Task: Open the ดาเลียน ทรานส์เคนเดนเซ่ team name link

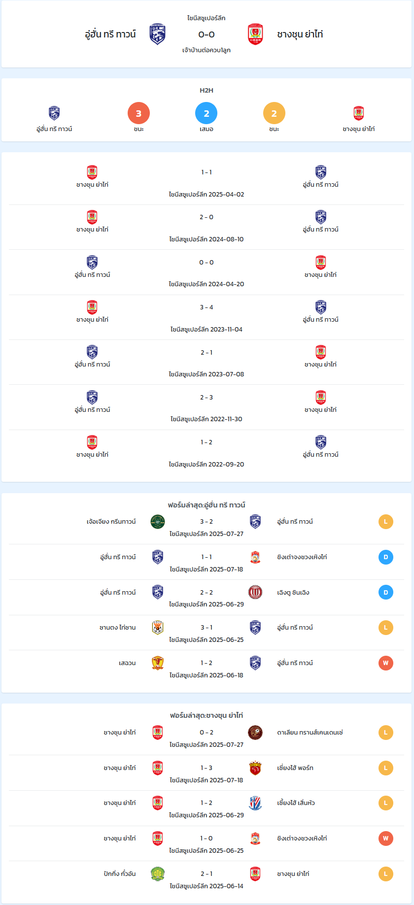Action: (x=310, y=733)
